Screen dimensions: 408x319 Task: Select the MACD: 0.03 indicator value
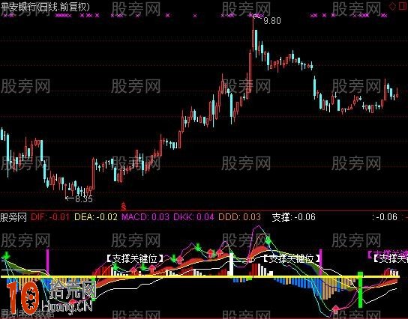(x=145, y=217)
